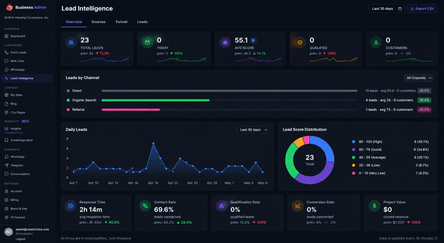
Task: Open the Funnel tab
Action: point(121,22)
